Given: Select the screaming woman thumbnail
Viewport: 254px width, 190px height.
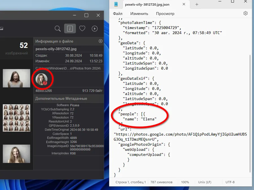Looking at the screenshot, I should pyautogui.click(x=16, y=78).
